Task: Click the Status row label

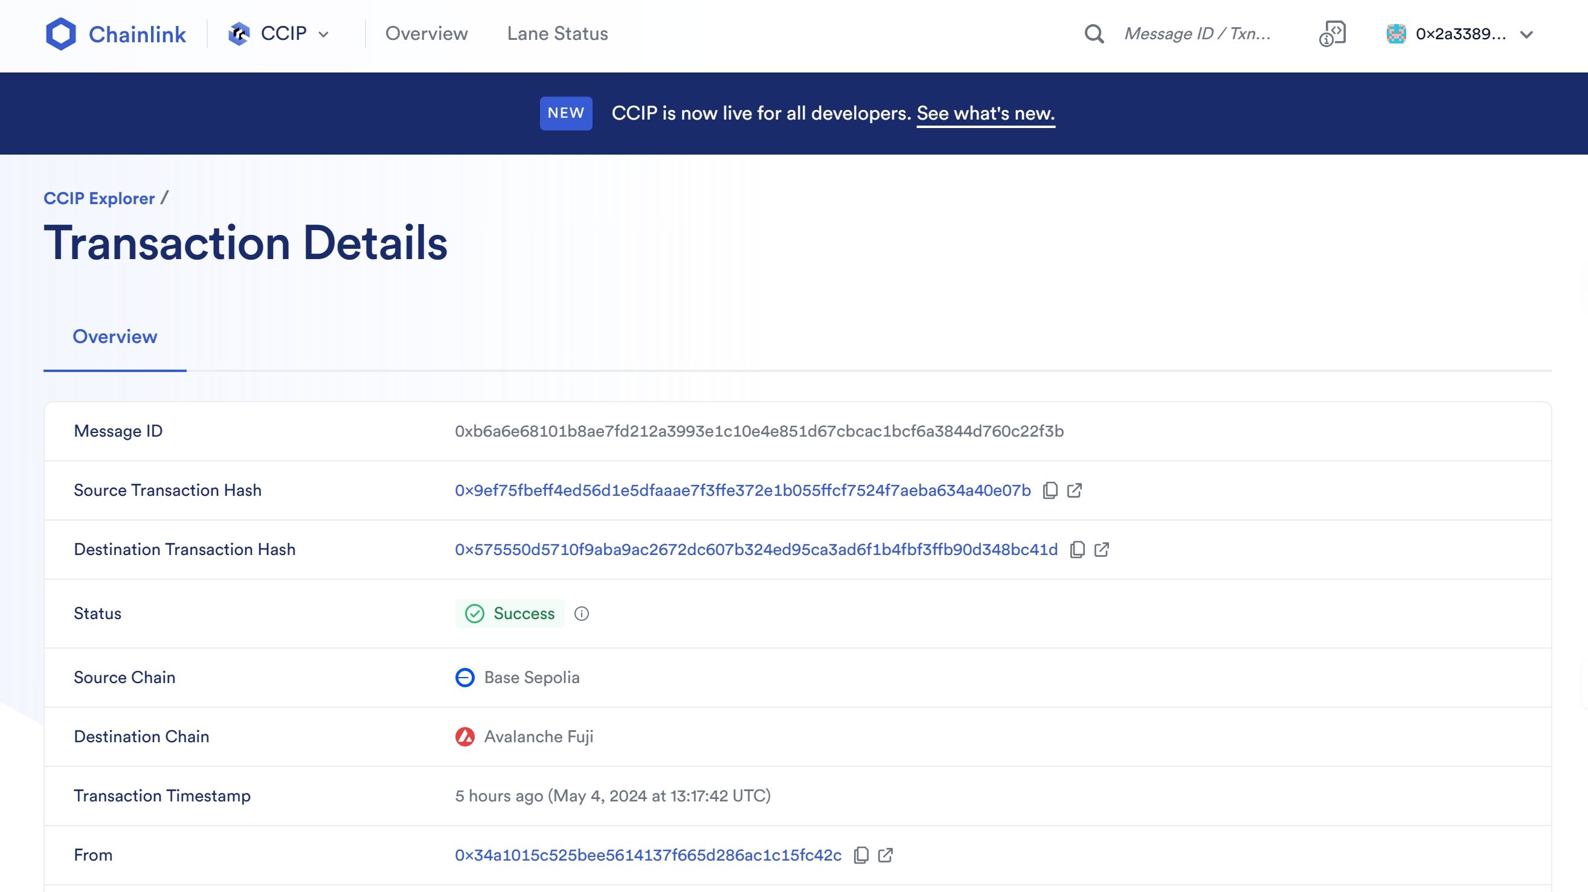Action: [x=97, y=614]
